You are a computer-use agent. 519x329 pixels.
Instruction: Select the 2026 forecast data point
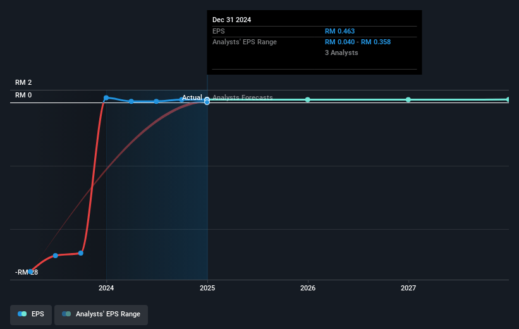(x=307, y=100)
